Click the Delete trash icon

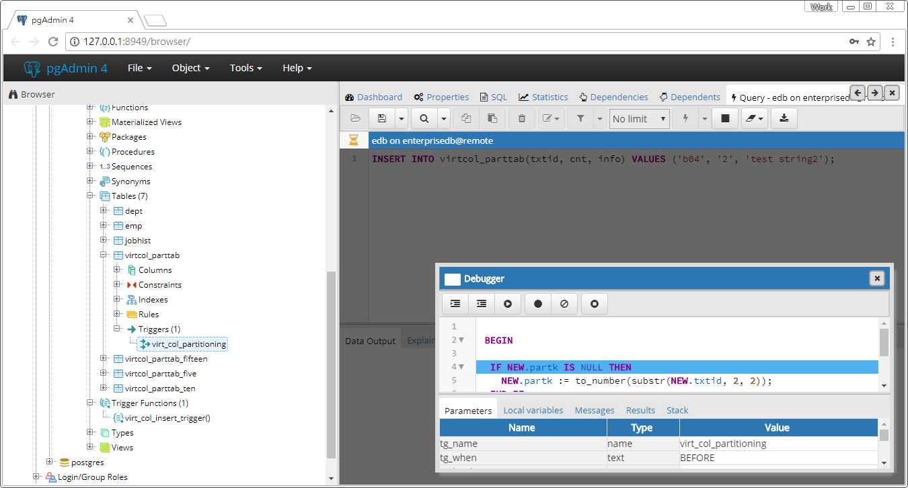pos(522,118)
